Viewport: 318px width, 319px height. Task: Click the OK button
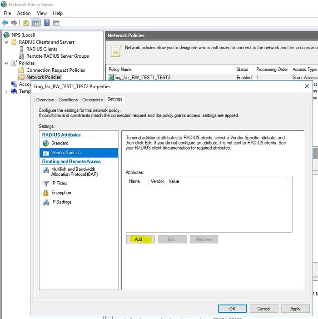[232, 309]
